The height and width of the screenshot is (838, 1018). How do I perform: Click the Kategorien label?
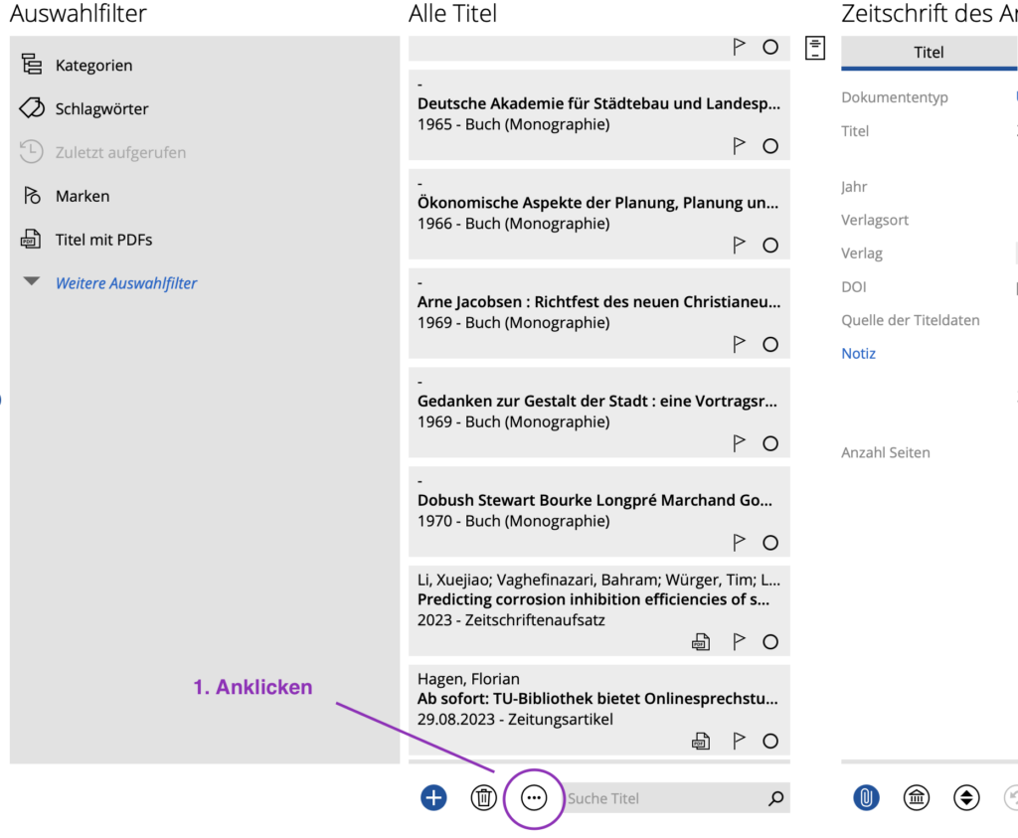[x=94, y=66]
